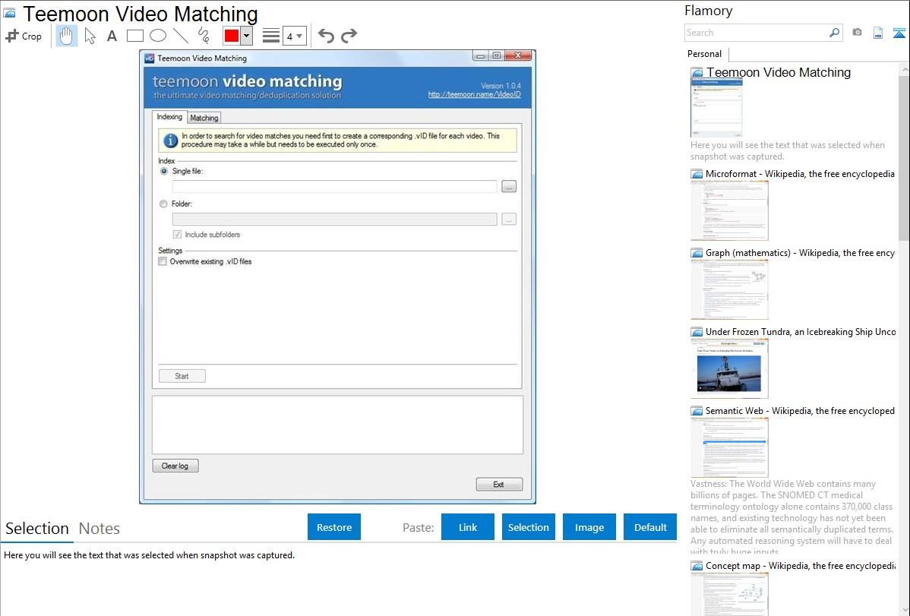Switch to the Selection tab
910x616 pixels.
click(37, 529)
